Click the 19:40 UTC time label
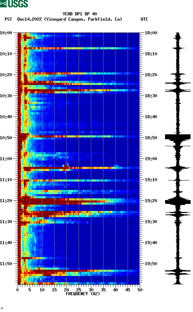 tap(151, 243)
